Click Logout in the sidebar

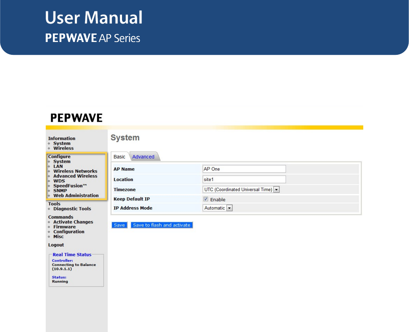click(x=56, y=245)
